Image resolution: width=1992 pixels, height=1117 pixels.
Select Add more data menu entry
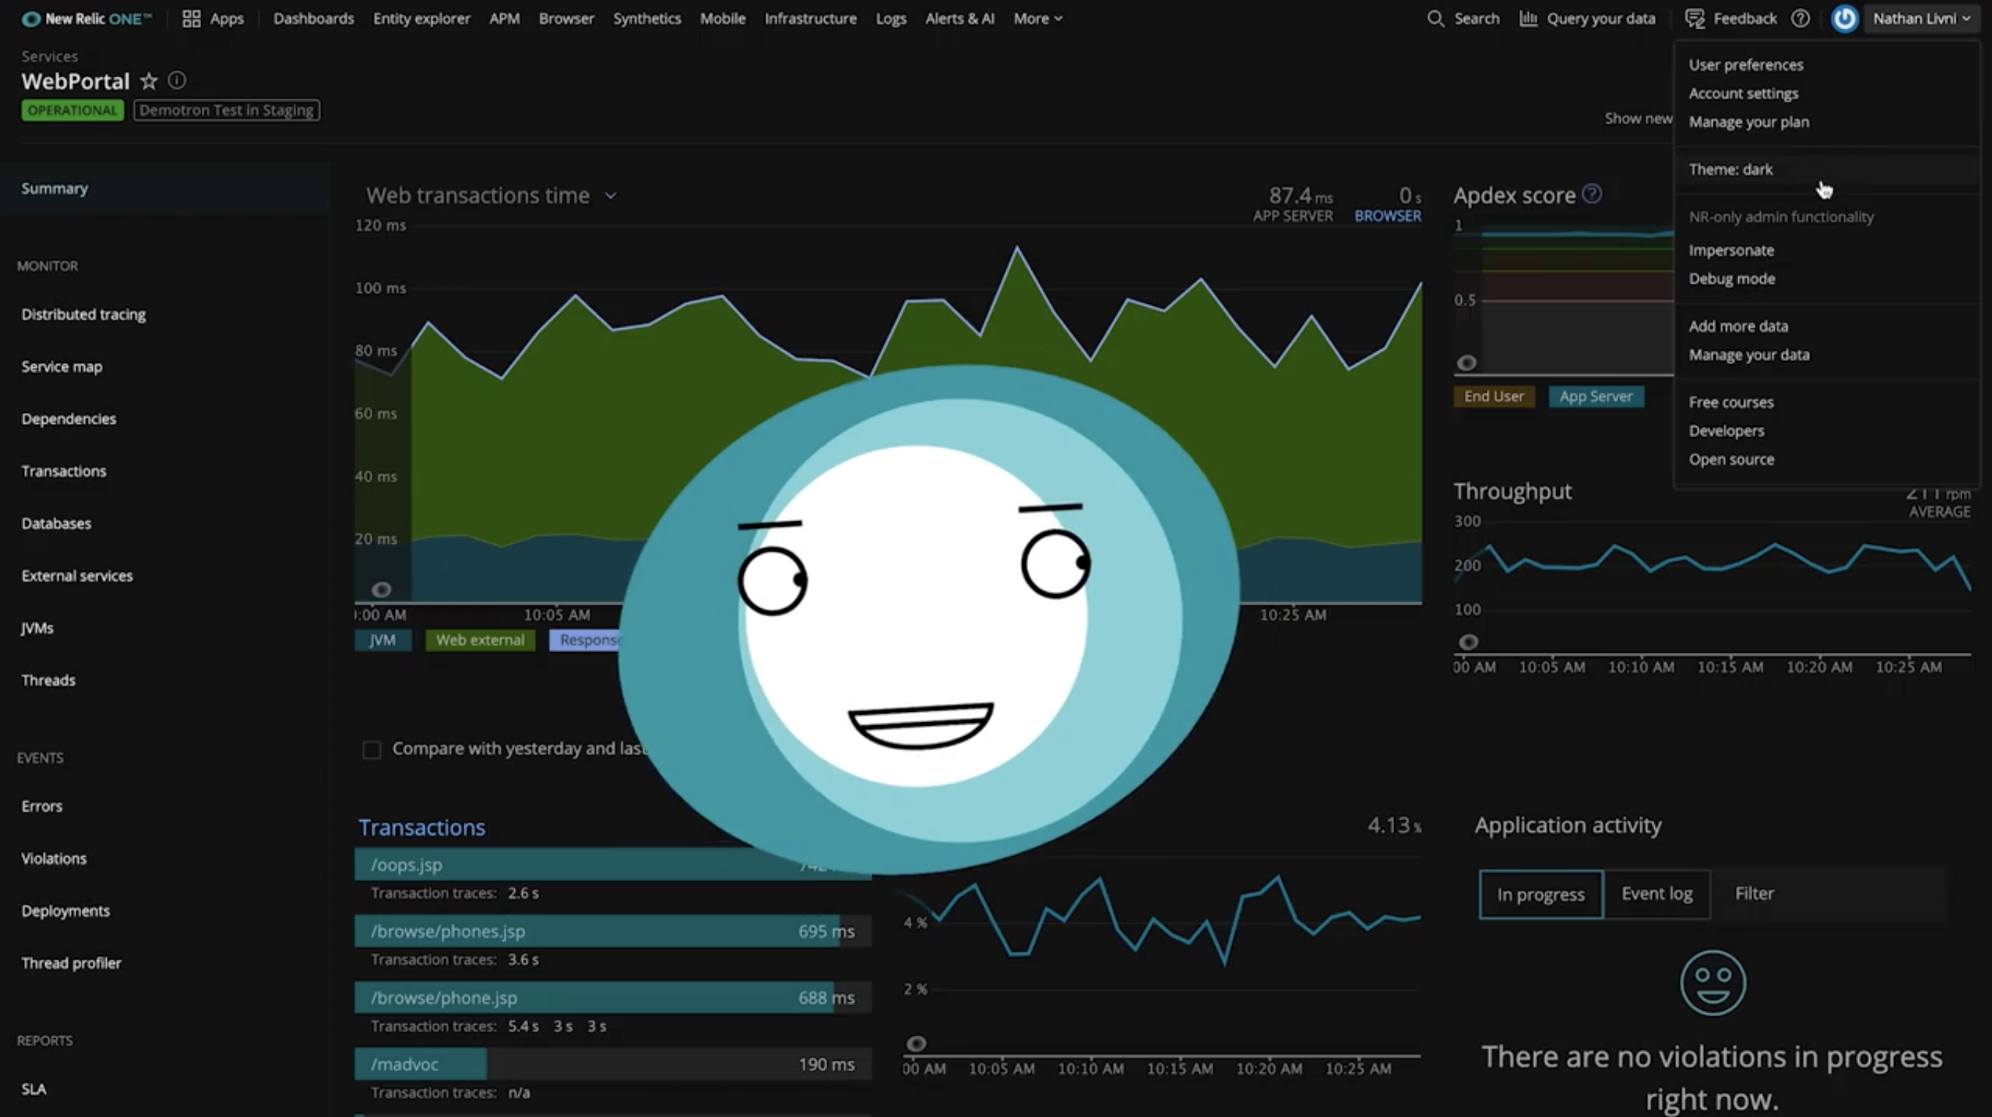(1738, 326)
